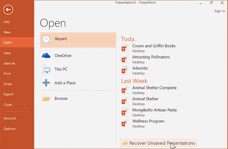Screen dimensions: 228x149
Task: Open the Share page
Action: coord(17,84)
